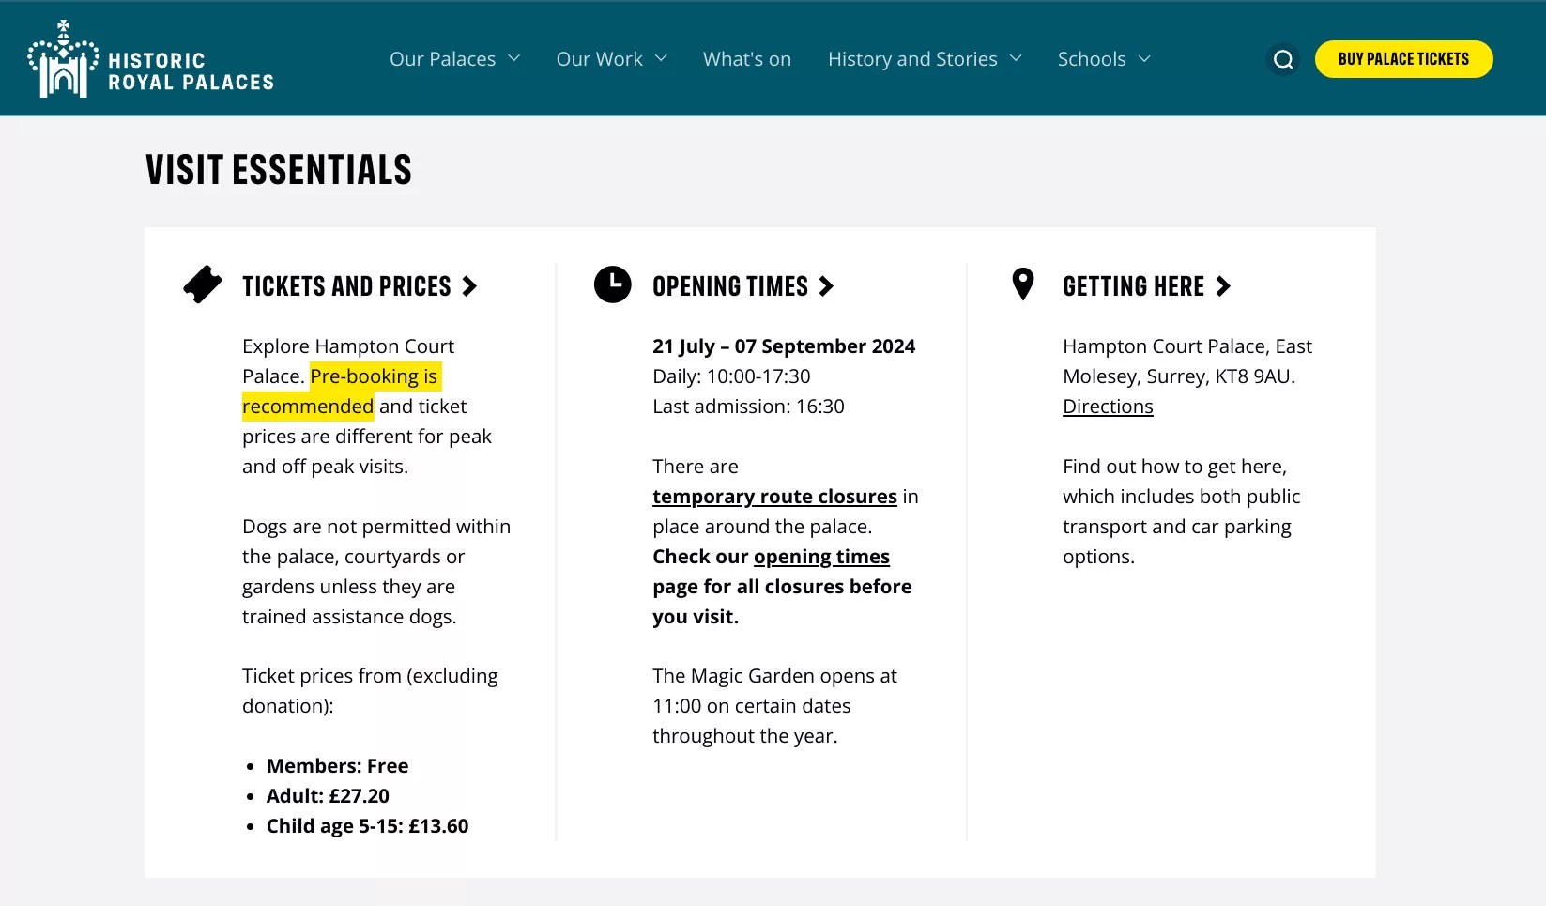Screen dimensions: 1546x906
Task: Click the map pin icon beside Getting Here
Action: [1023, 284]
